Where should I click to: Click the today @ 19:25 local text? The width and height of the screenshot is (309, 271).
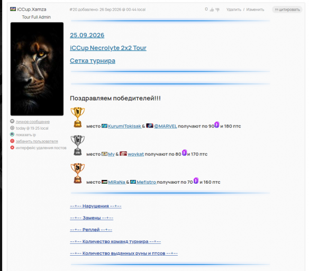pos(32,128)
